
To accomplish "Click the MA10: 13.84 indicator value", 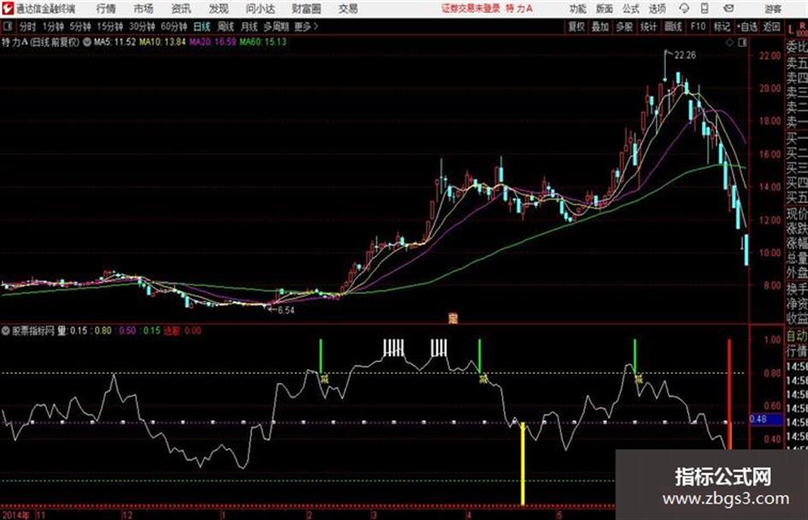I will (x=162, y=42).
